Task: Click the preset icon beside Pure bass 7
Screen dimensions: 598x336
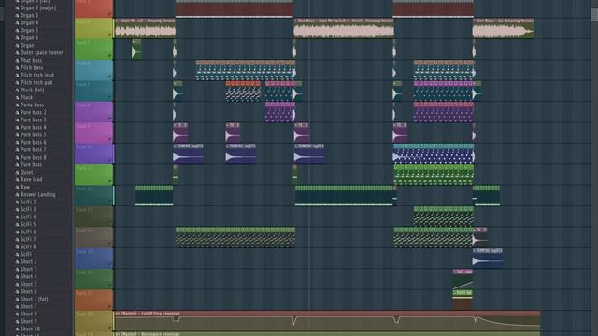Action: [x=17, y=149]
